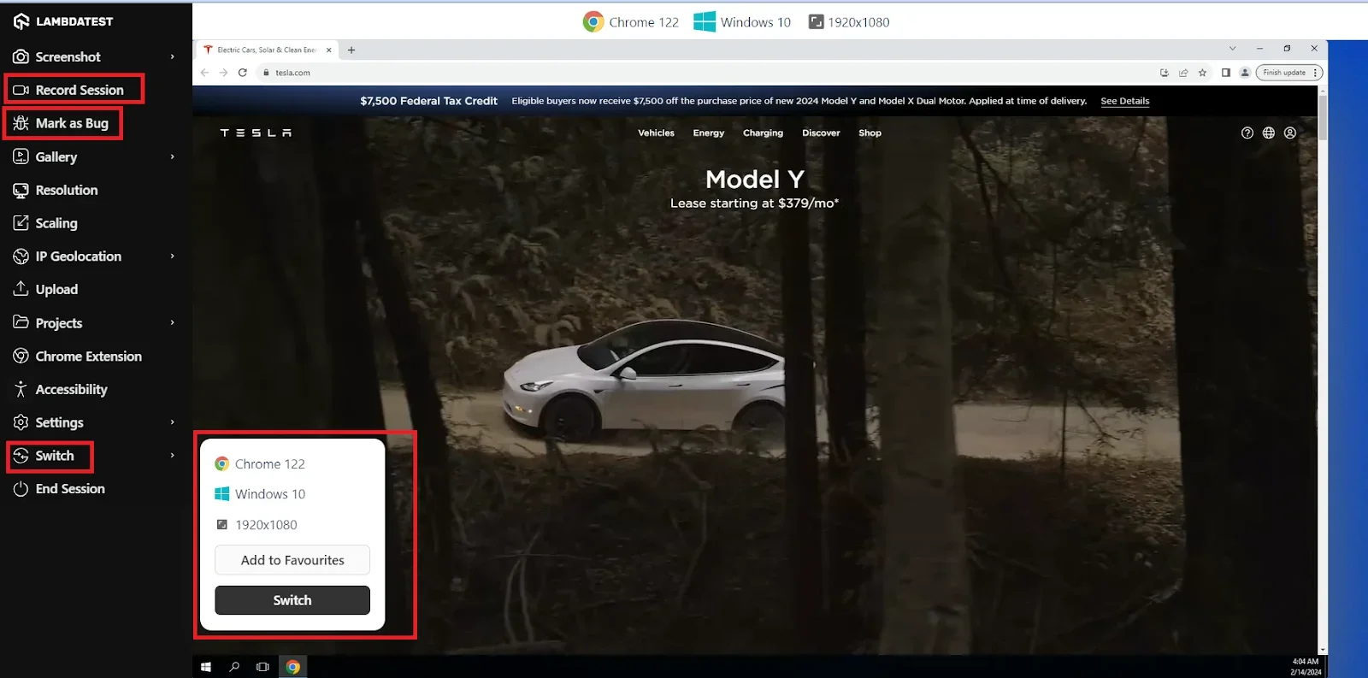Screen dimensions: 1368x678
Task: Open the Discover nav menu
Action: 821,133
